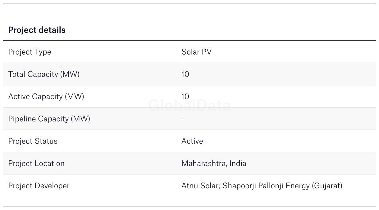Click Shapoorji Pallonji Energy (Gujarat) text

(x=282, y=186)
